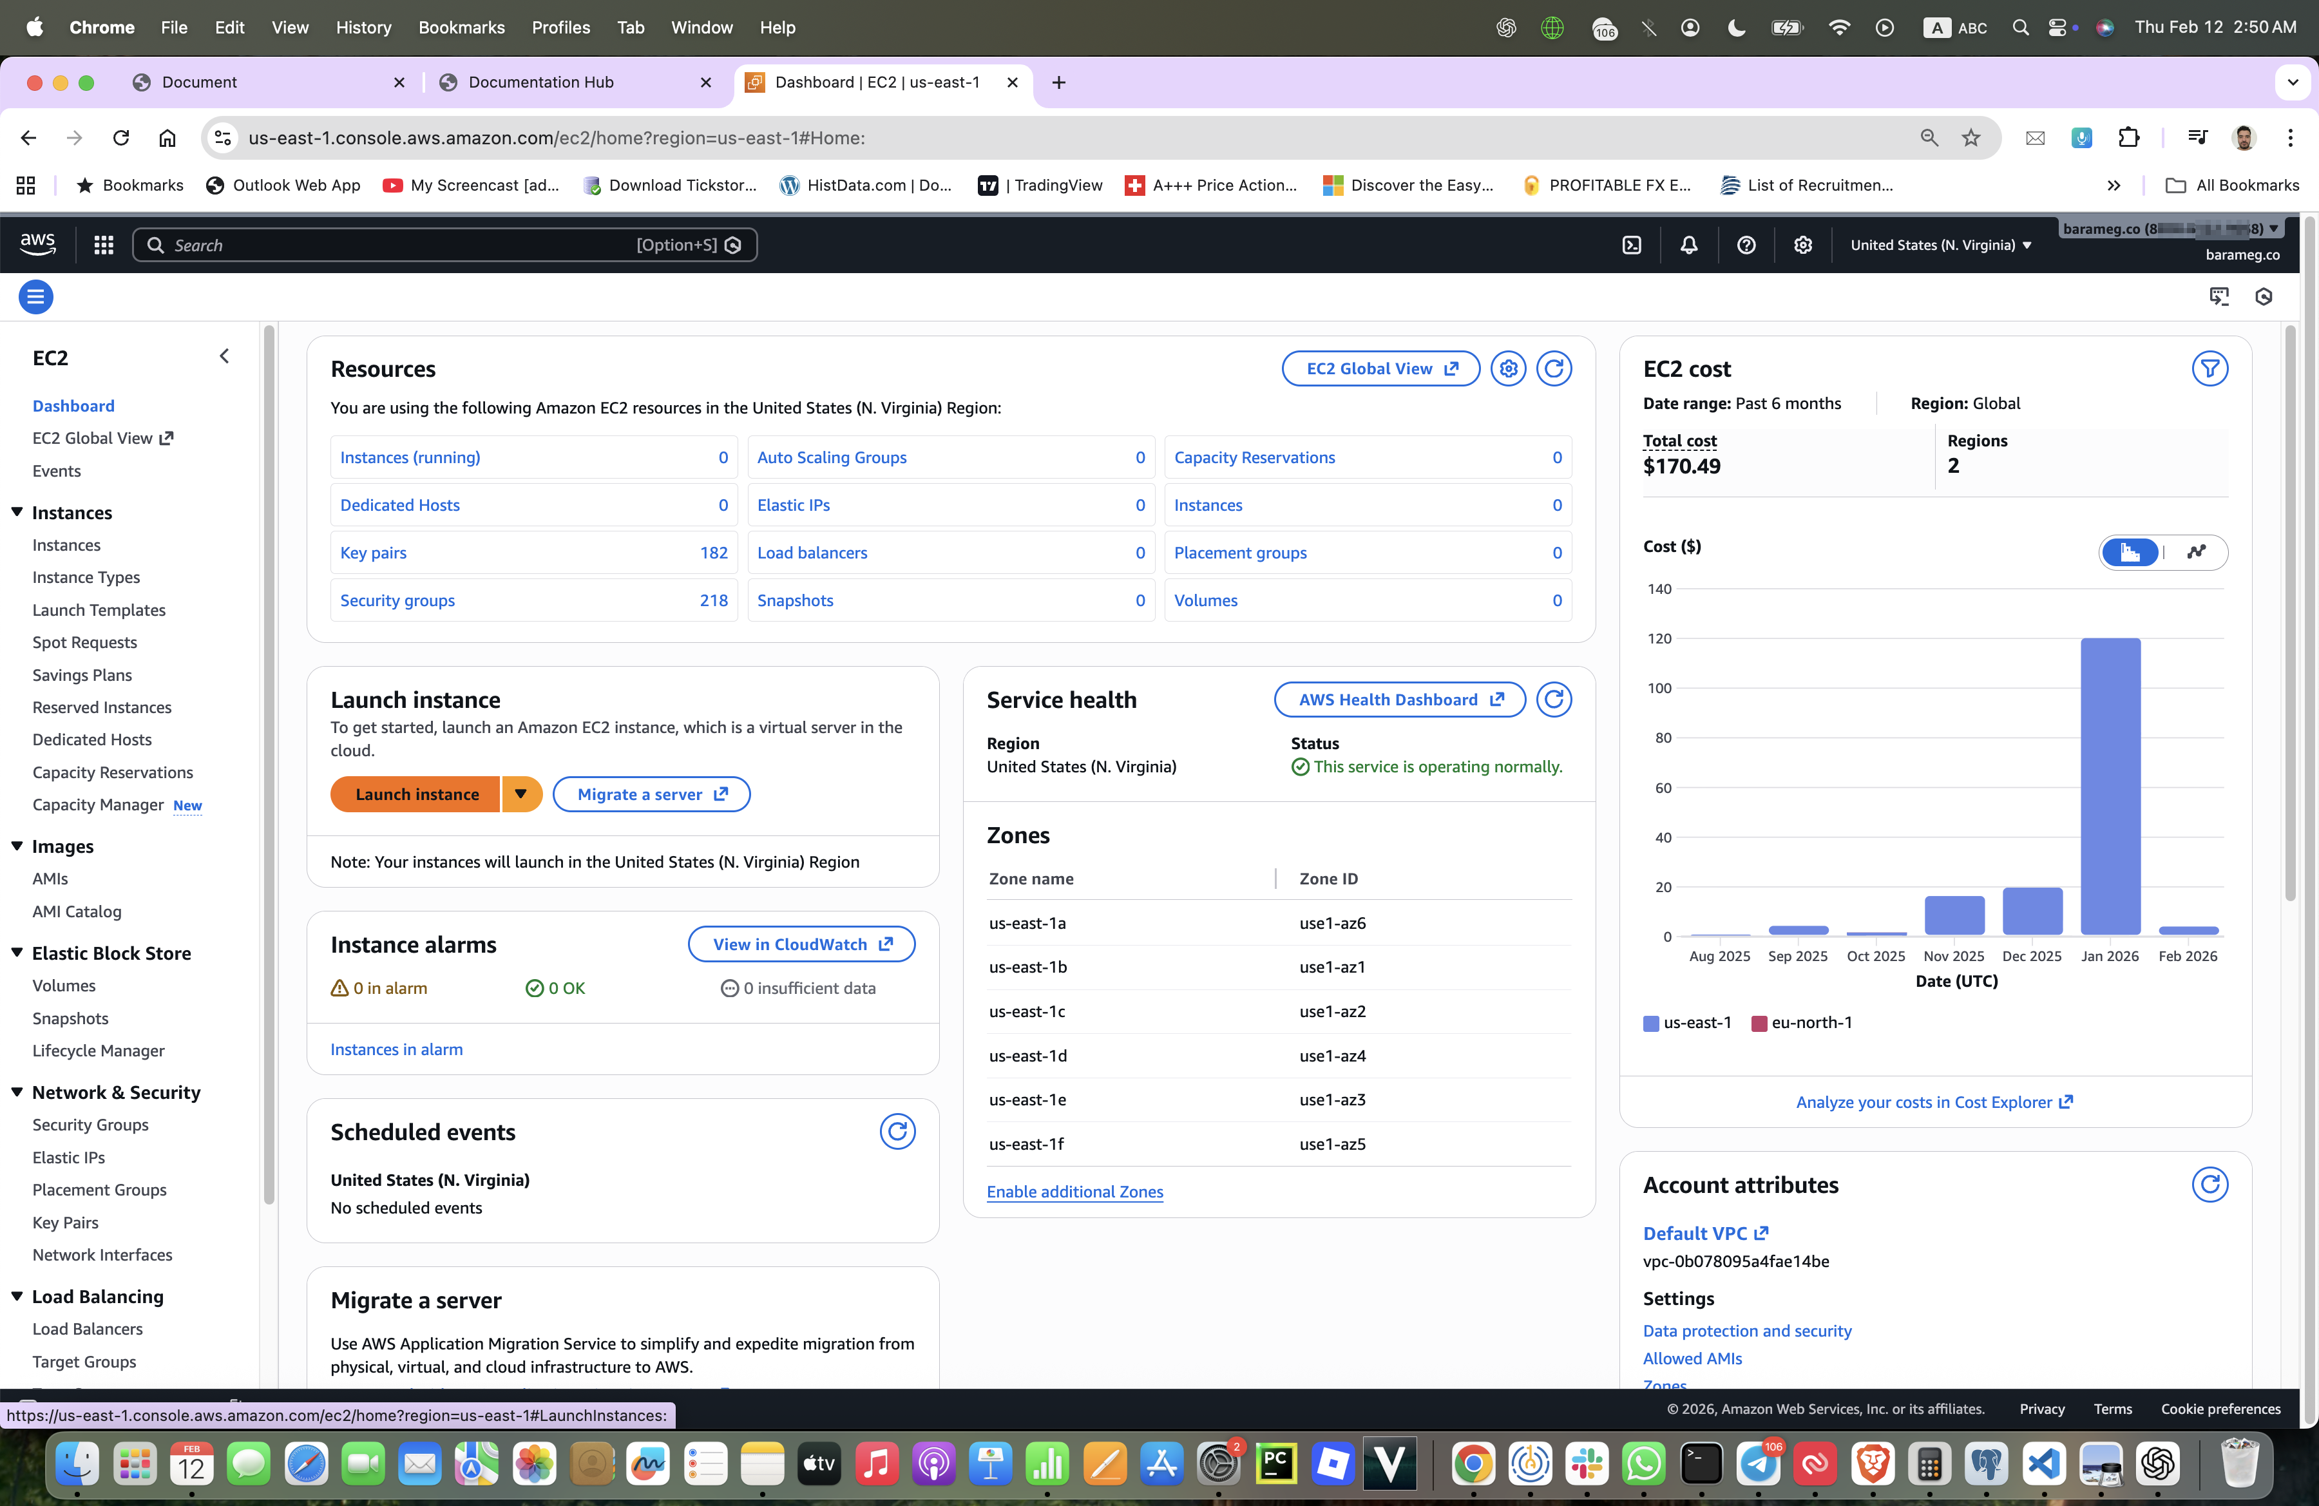Image resolution: width=2319 pixels, height=1506 pixels.
Task: Open Resources settings gear icon
Action: click(1509, 369)
